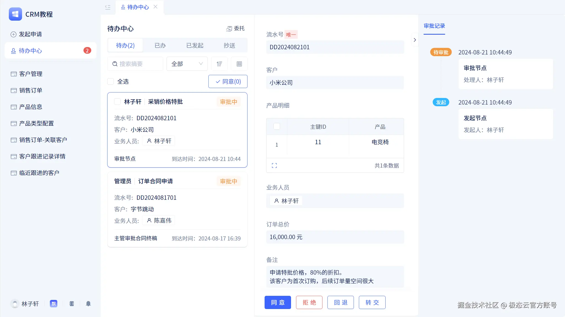Click the sort order icon
This screenshot has width=565, height=317.
[219, 64]
